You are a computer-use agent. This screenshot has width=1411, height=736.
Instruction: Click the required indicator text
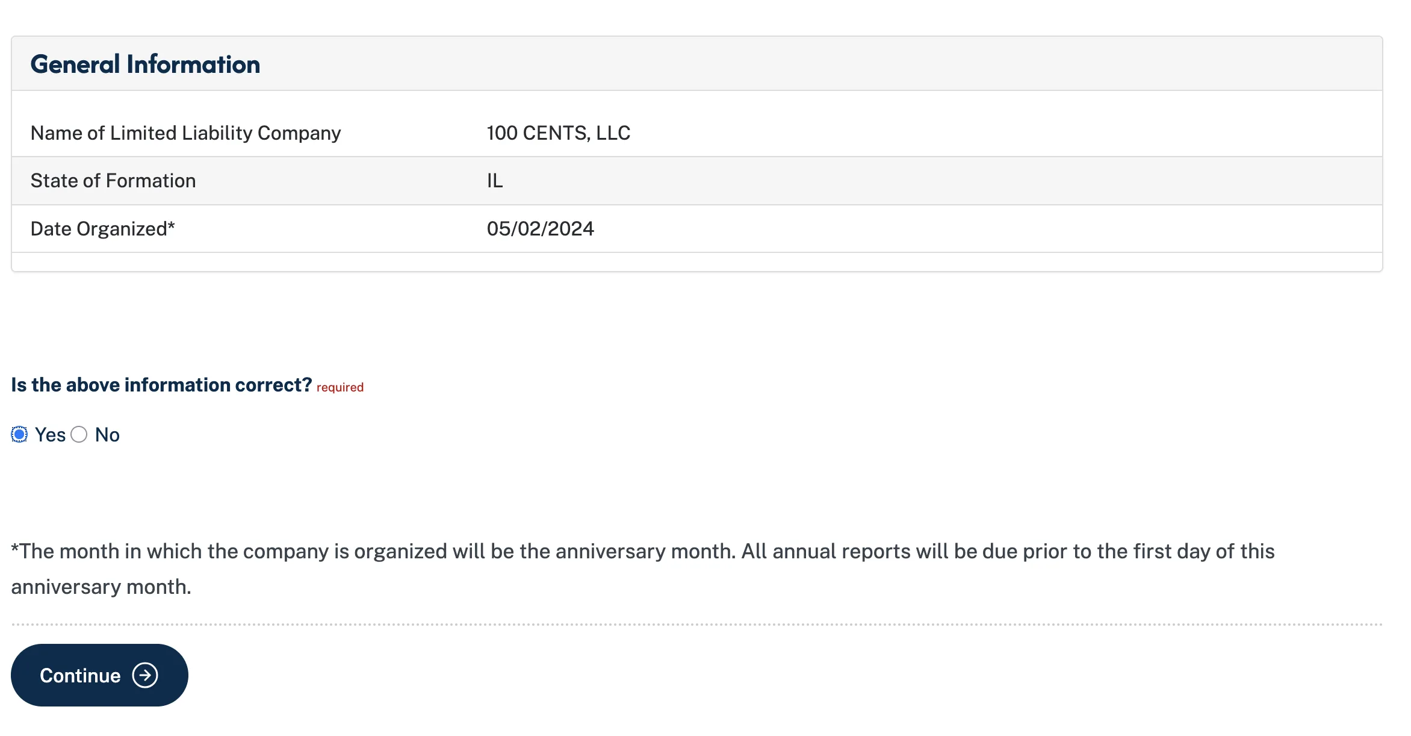pos(339,387)
